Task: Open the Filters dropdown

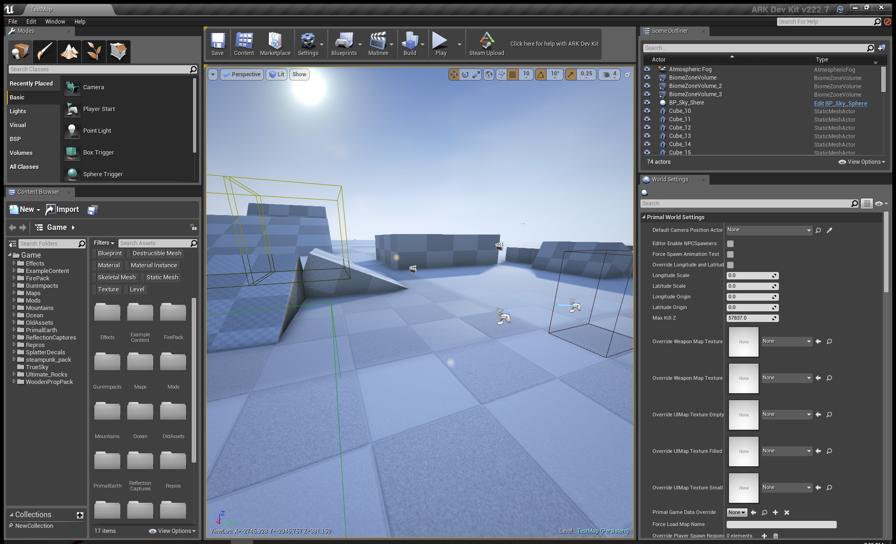Action: [x=104, y=243]
